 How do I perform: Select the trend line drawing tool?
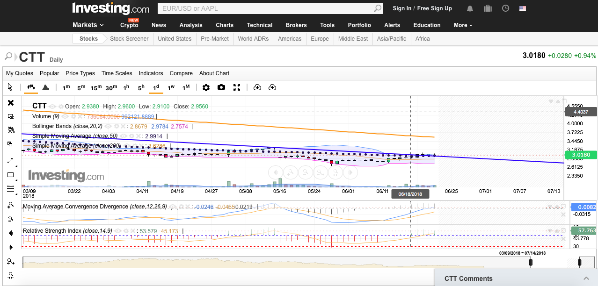pyautogui.click(x=11, y=161)
